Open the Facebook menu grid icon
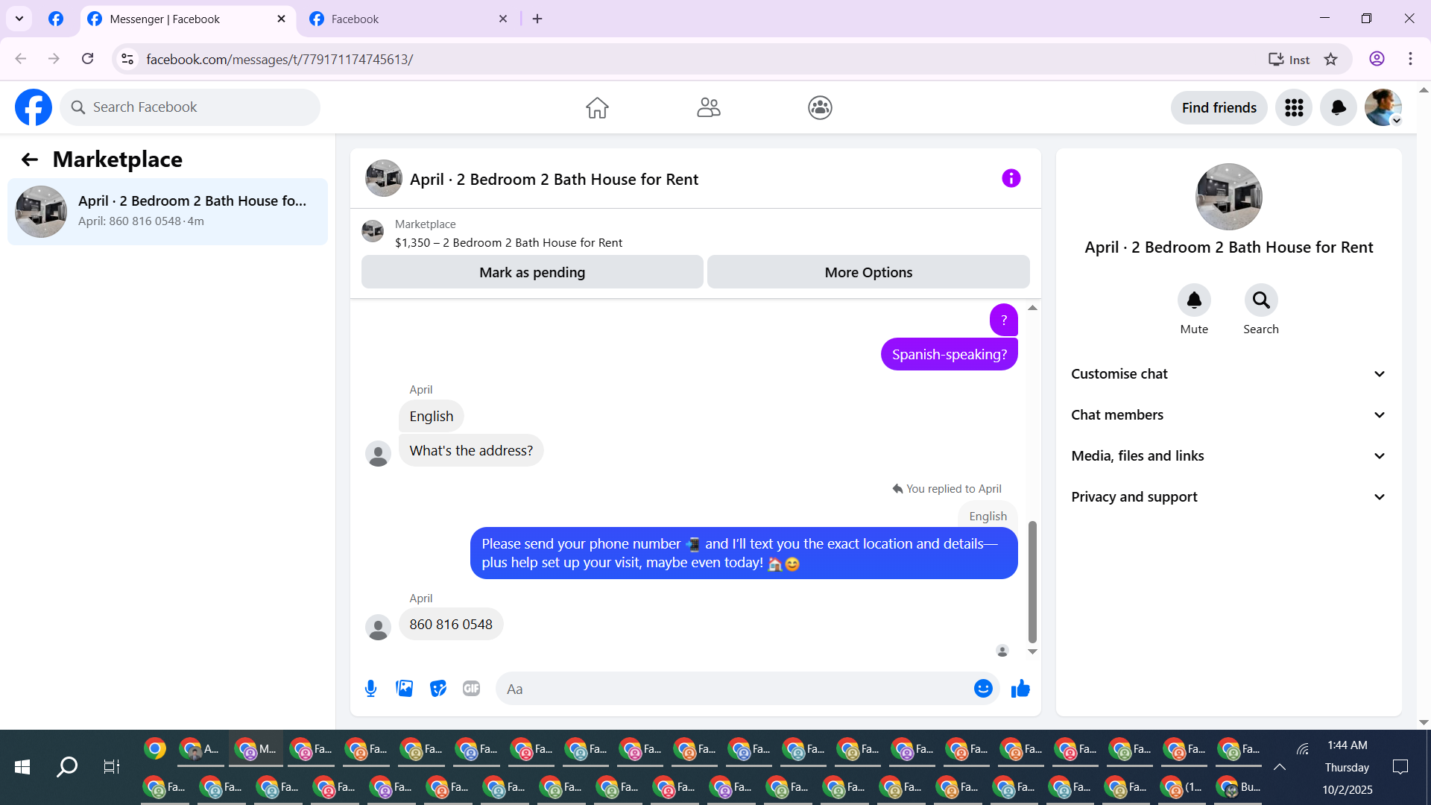1431x805 pixels. point(1294,108)
